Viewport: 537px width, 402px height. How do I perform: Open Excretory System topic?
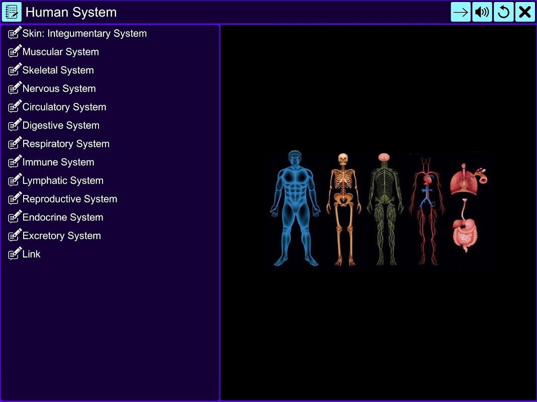pos(62,236)
